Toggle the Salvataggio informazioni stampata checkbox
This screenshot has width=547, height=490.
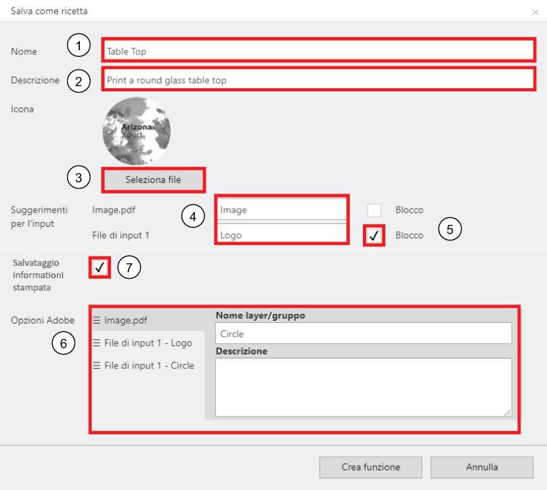point(100,267)
